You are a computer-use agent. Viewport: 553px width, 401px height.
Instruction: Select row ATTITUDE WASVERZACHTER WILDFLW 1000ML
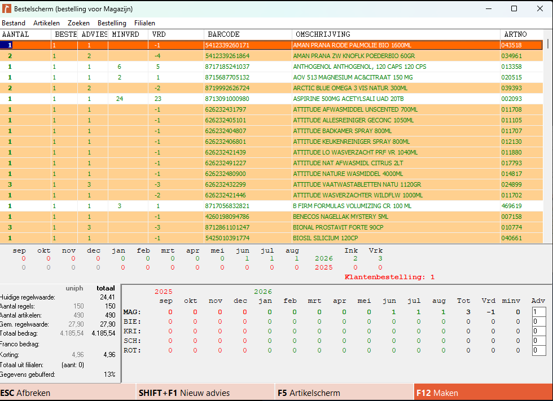pyautogui.click(x=271, y=195)
